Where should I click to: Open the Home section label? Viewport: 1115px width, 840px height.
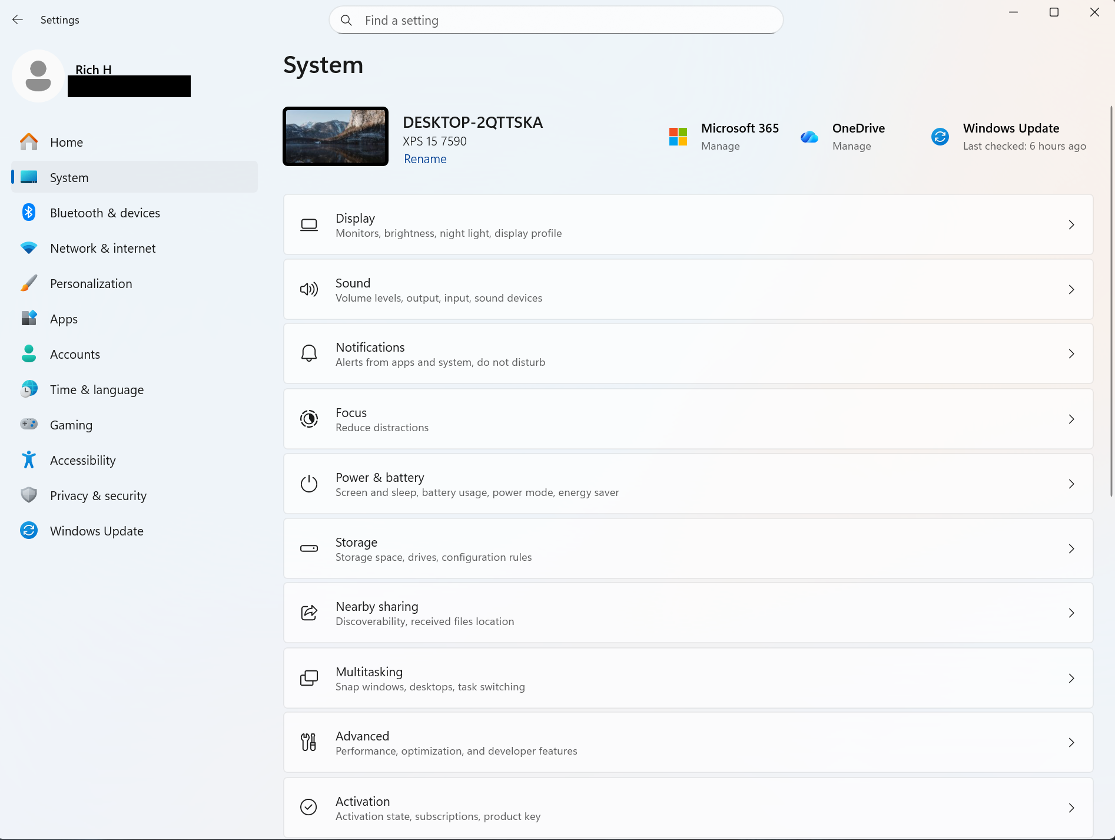pos(67,143)
